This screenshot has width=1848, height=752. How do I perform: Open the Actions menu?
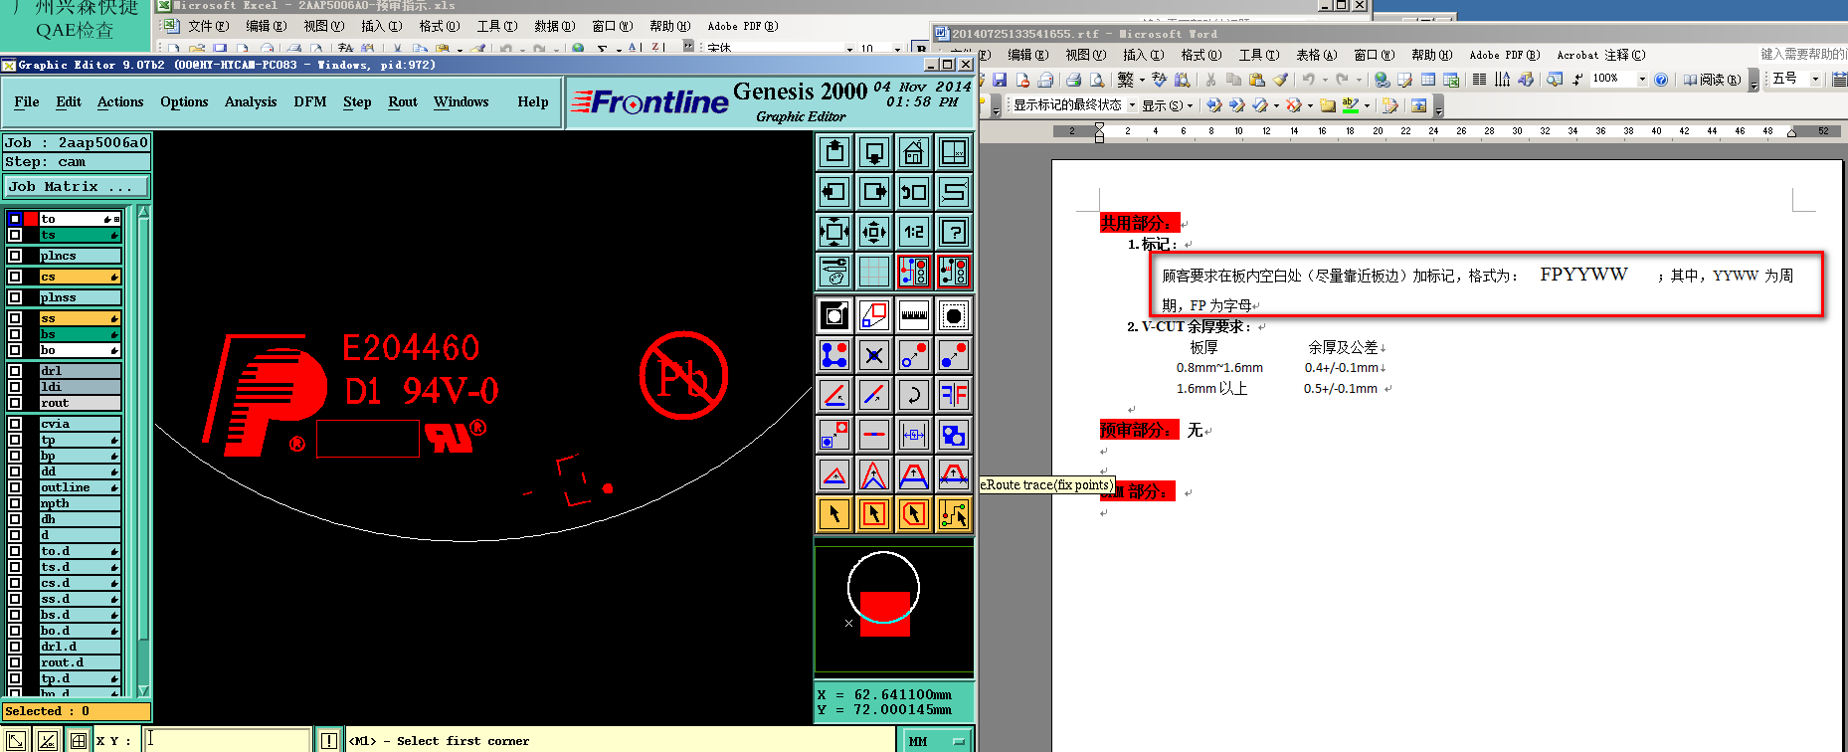coord(120,101)
